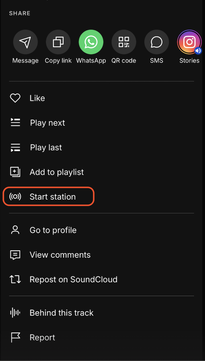Image resolution: width=205 pixels, height=361 pixels.
Task: Click the Add to playlist label
Action: [57, 172]
